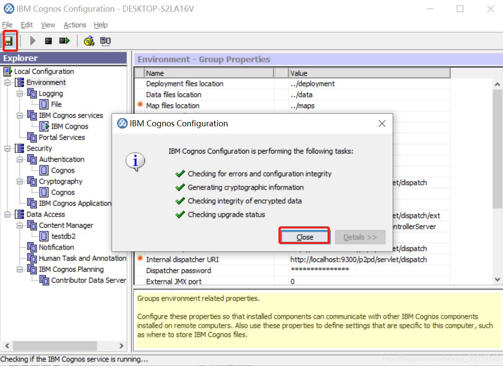Screen dimensions: 503x366
Task: Collapse the Cryptography tree node
Action: [x=20, y=181]
